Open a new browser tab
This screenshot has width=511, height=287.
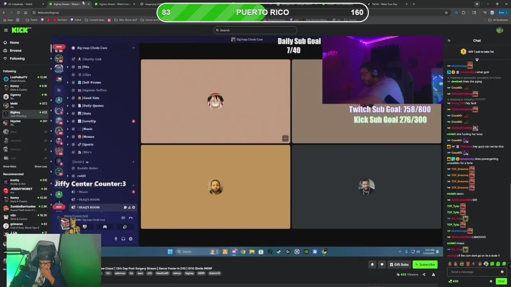[414, 4]
